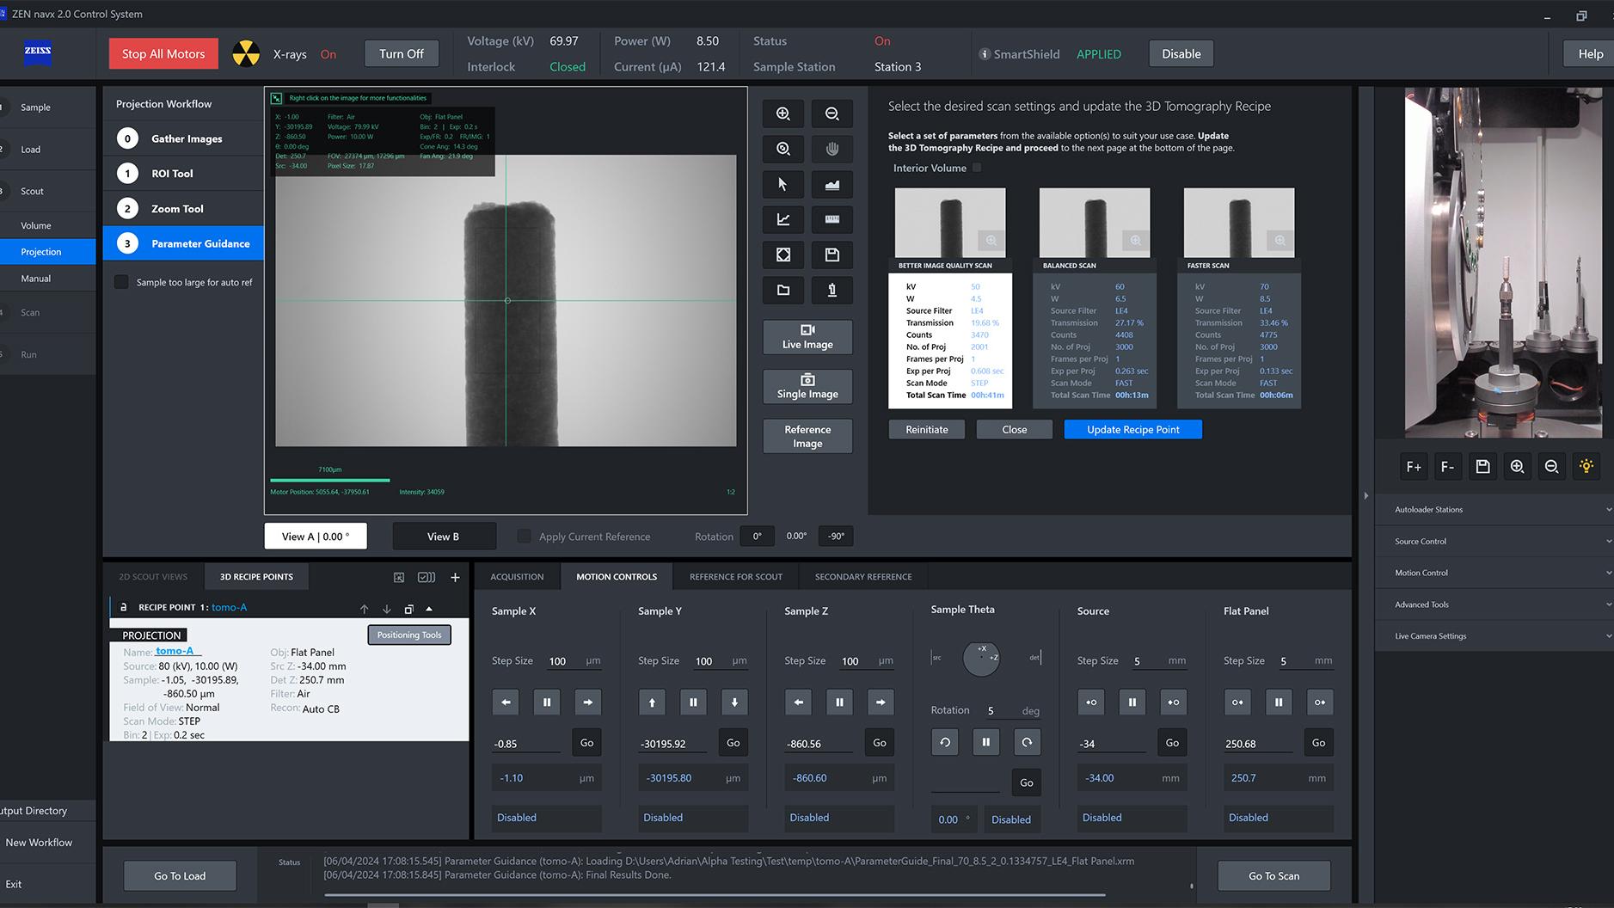Viewport: 1614px width, 908px height.
Task: Turn Off the X-rays
Action: pyautogui.click(x=402, y=53)
